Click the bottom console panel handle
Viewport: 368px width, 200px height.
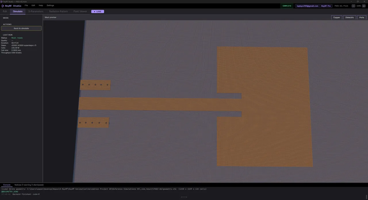(x=184, y=197)
